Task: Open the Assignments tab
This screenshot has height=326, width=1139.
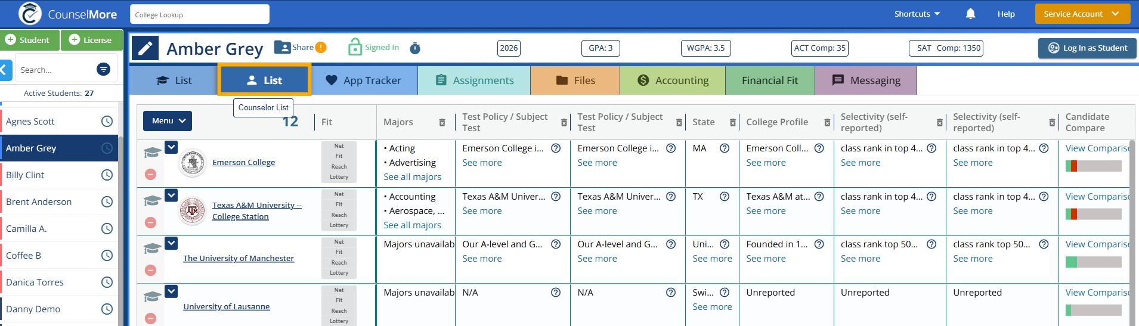Action: click(474, 80)
